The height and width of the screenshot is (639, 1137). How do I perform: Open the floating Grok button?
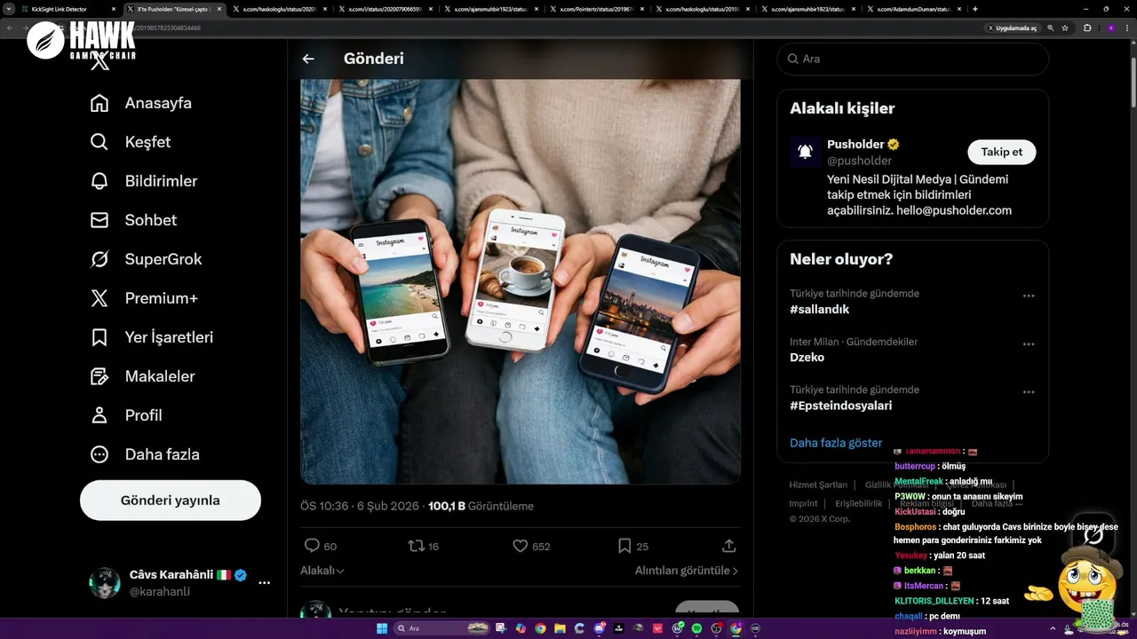point(1093,534)
